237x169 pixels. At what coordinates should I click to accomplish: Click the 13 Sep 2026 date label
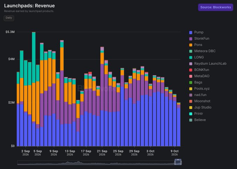(70, 153)
